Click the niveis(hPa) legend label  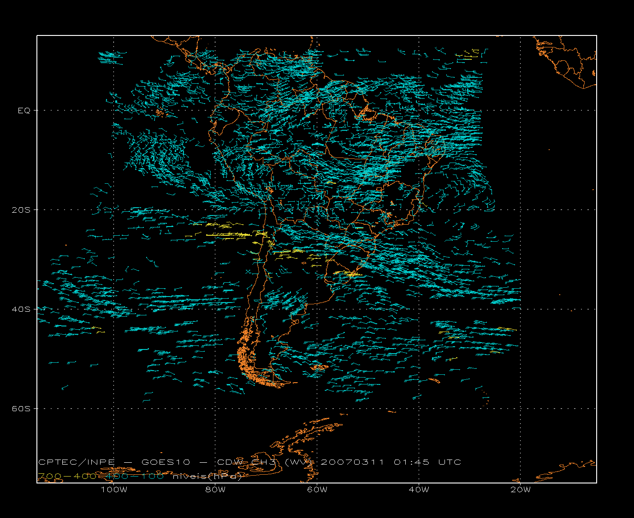207,476
